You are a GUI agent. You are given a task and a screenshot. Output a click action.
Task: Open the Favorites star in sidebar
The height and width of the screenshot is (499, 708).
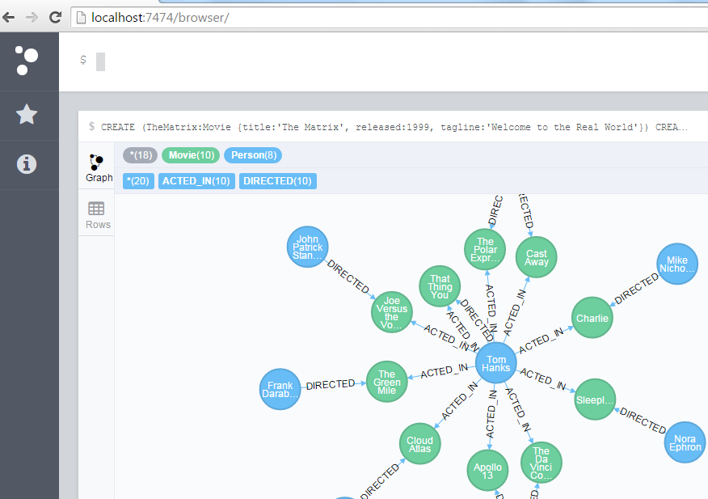27,114
